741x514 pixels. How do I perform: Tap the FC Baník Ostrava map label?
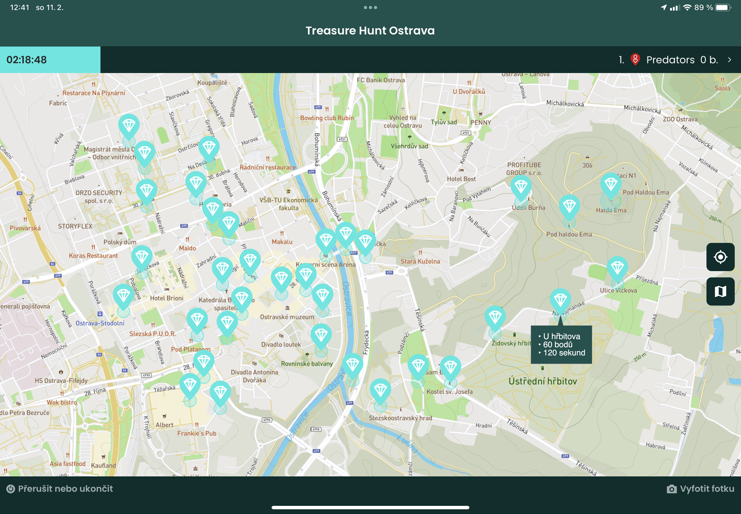click(x=381, y=80)
